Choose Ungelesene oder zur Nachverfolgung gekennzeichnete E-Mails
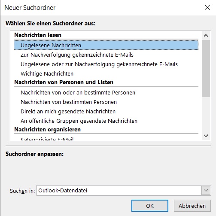This screenshot has width=216, height=216. (x=106, y=64)
